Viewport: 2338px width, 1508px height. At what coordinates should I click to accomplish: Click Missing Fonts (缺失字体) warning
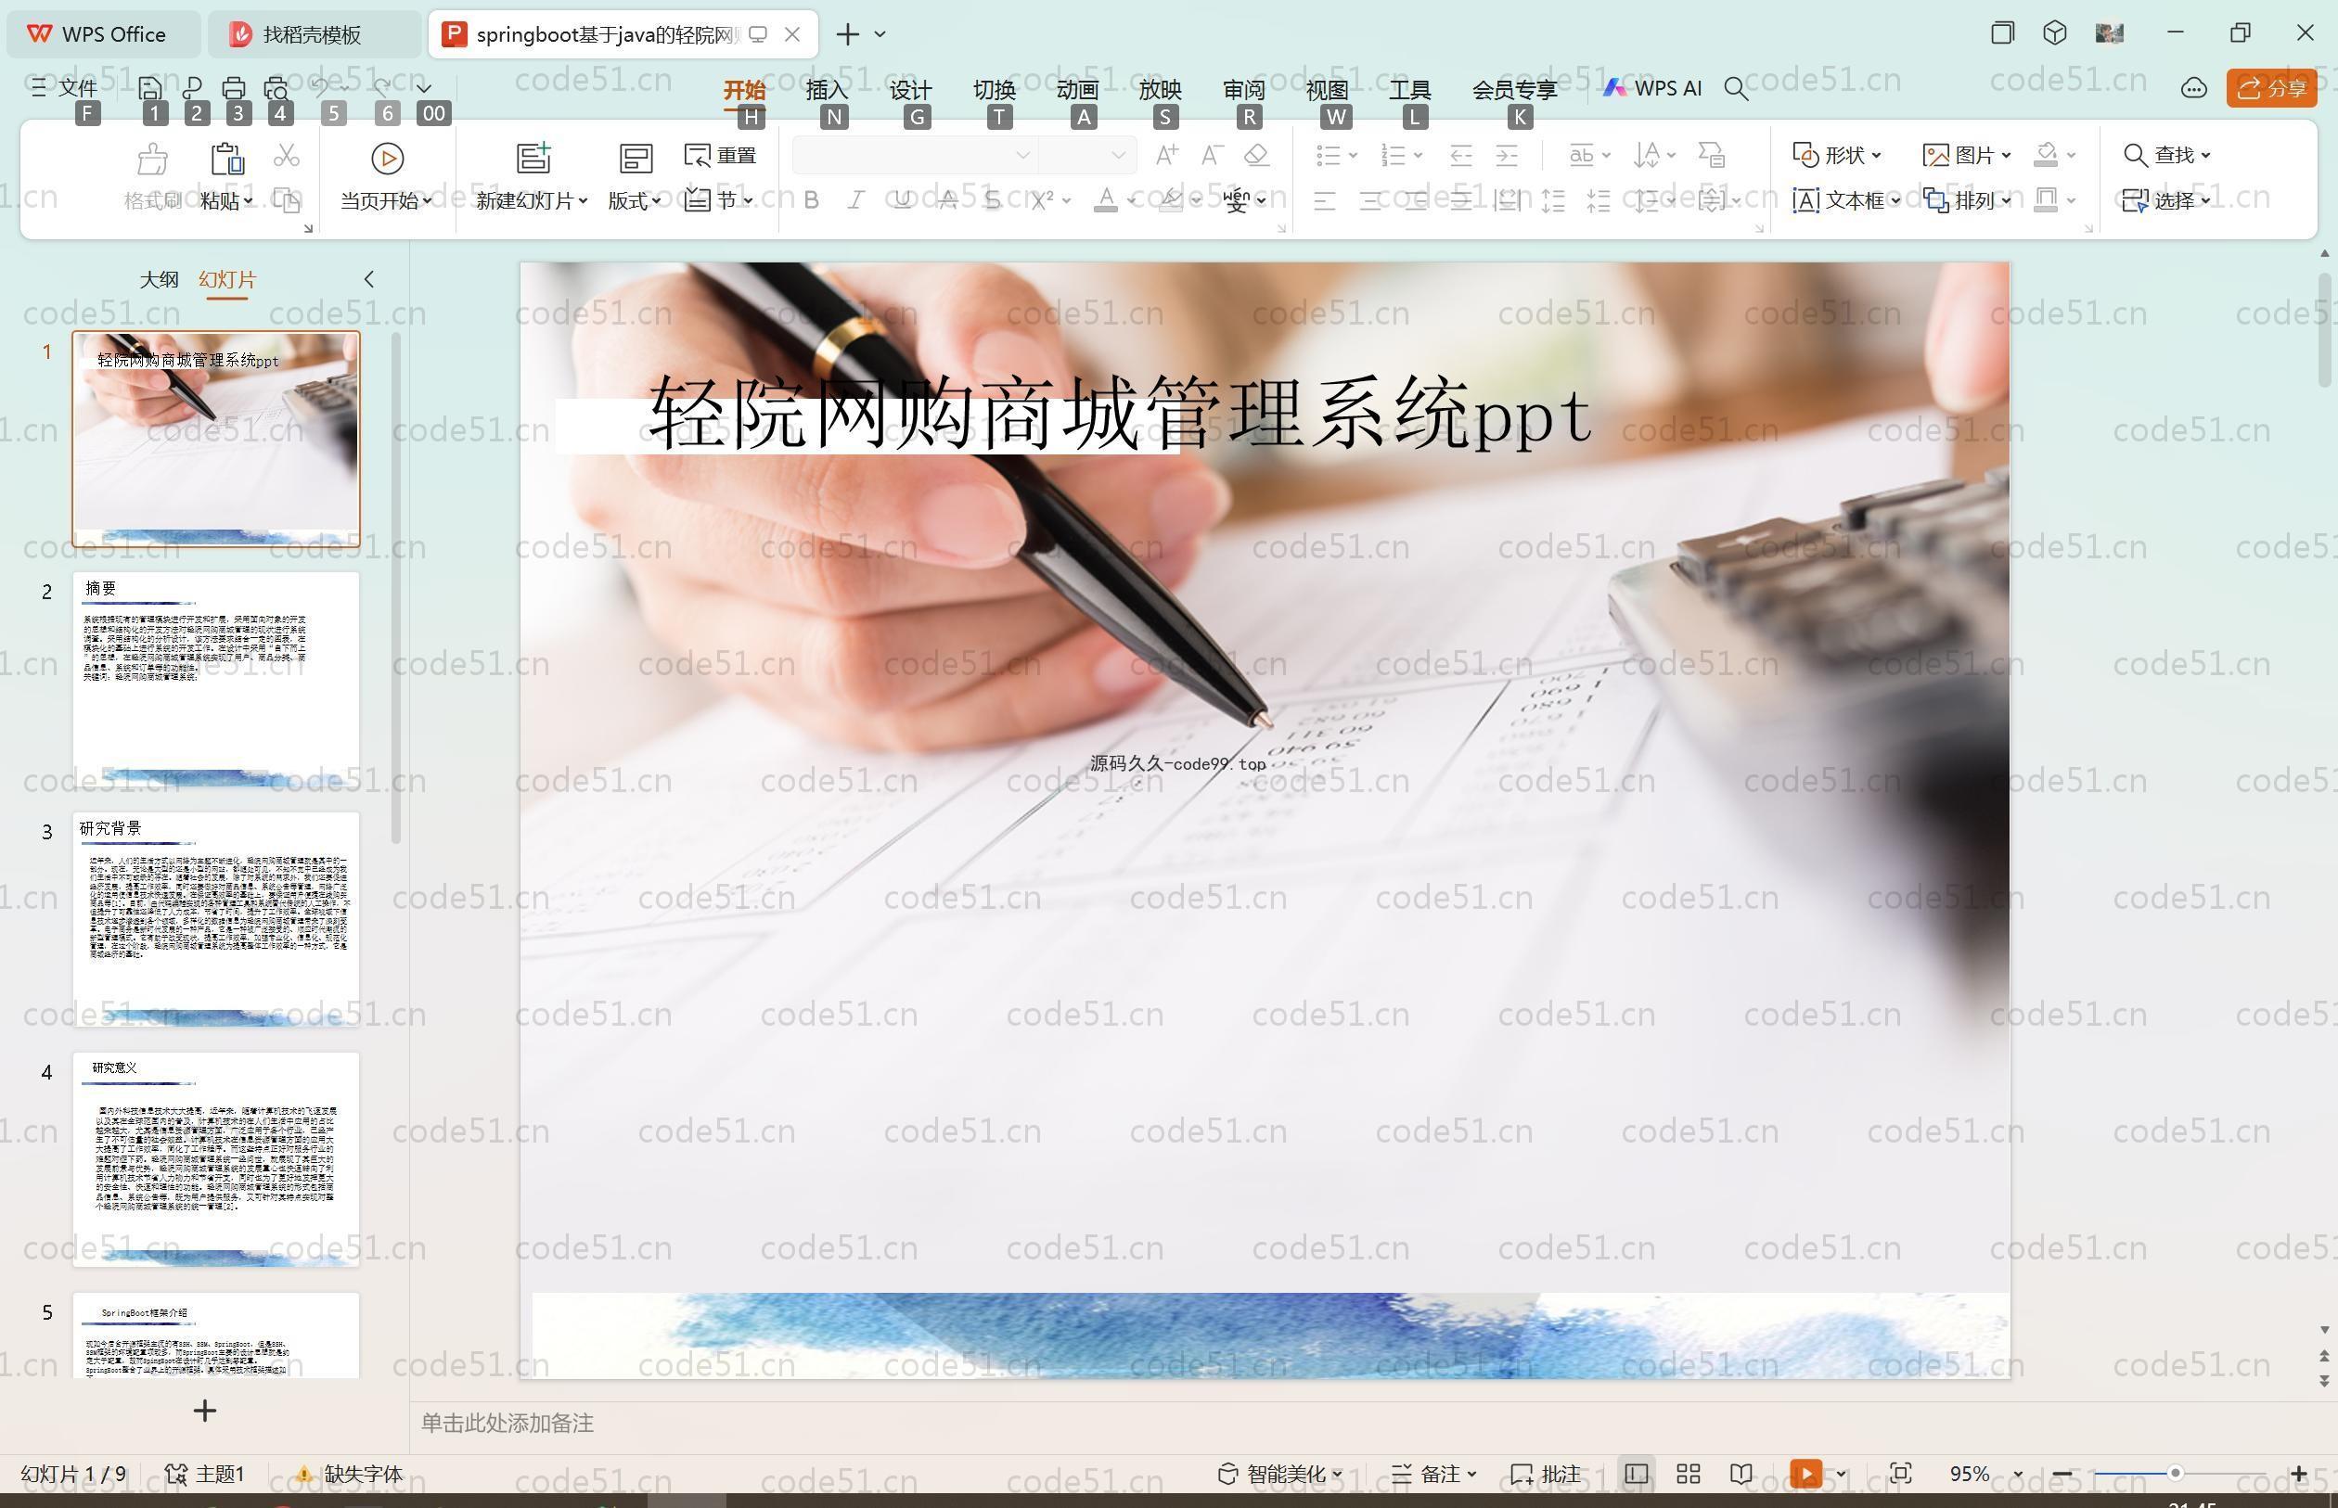[350, 1474]
